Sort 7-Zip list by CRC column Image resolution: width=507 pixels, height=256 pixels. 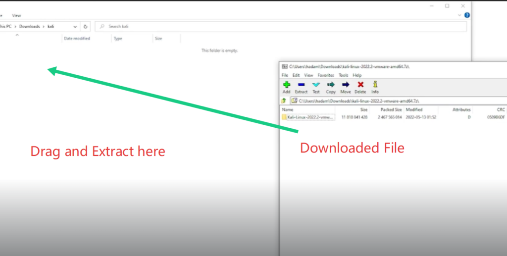pyautogui.click(x=501, y=109)
